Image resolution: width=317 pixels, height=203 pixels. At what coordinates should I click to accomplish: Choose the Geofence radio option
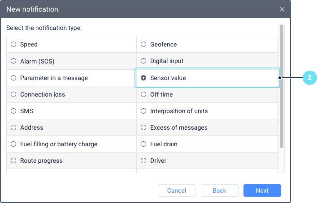143,44
